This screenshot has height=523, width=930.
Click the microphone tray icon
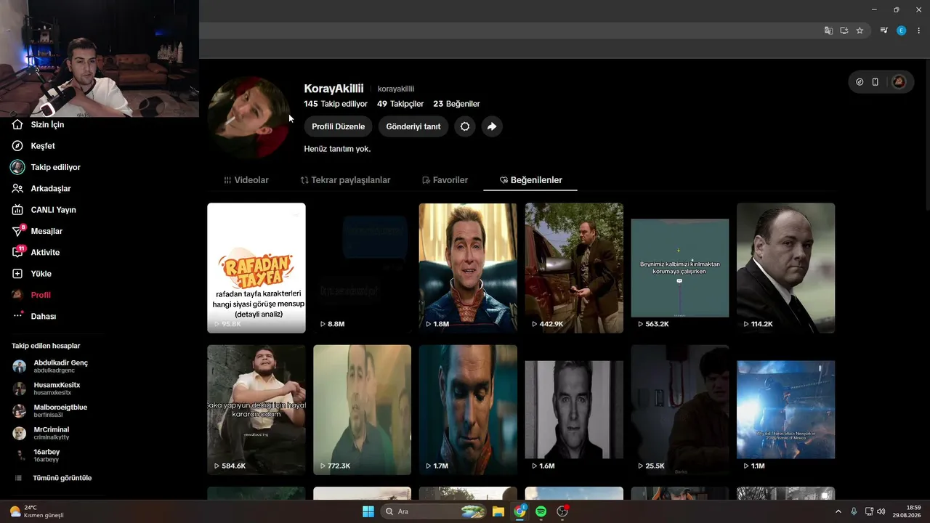(854, 511)
